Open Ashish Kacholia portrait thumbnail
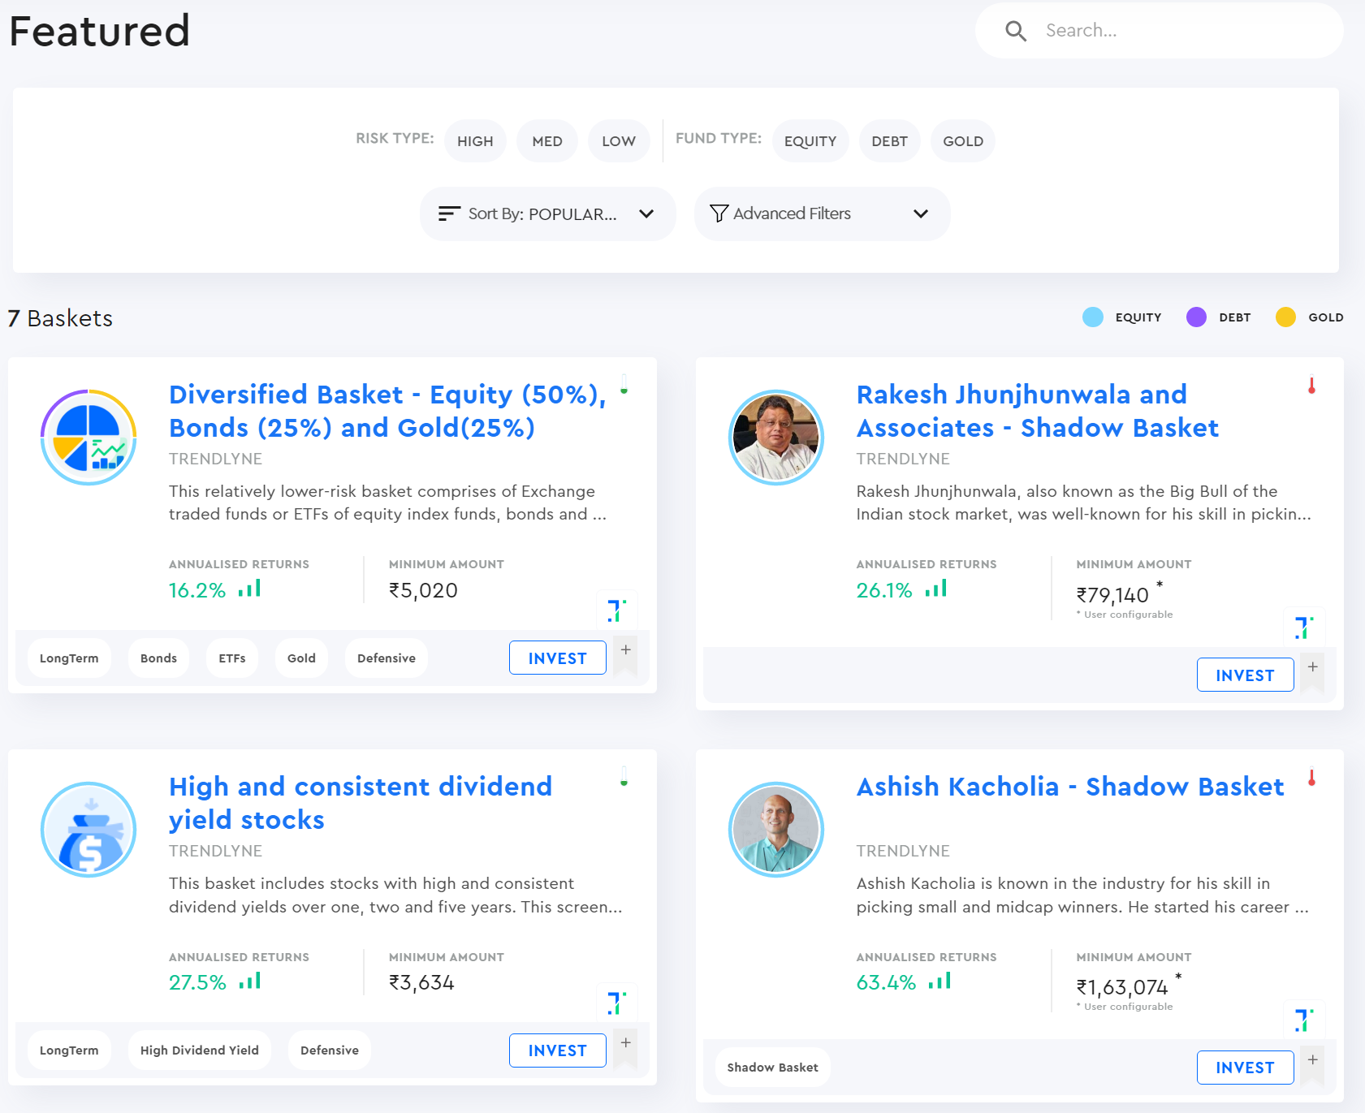Viewport: 1365px width, 1113px height. tap(776, 830)
